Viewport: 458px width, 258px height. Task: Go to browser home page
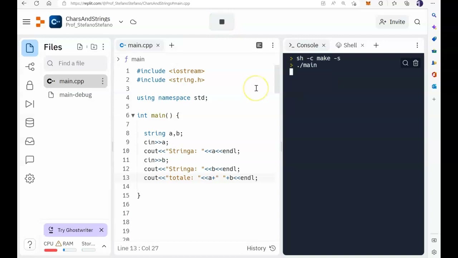coord(49,3)
